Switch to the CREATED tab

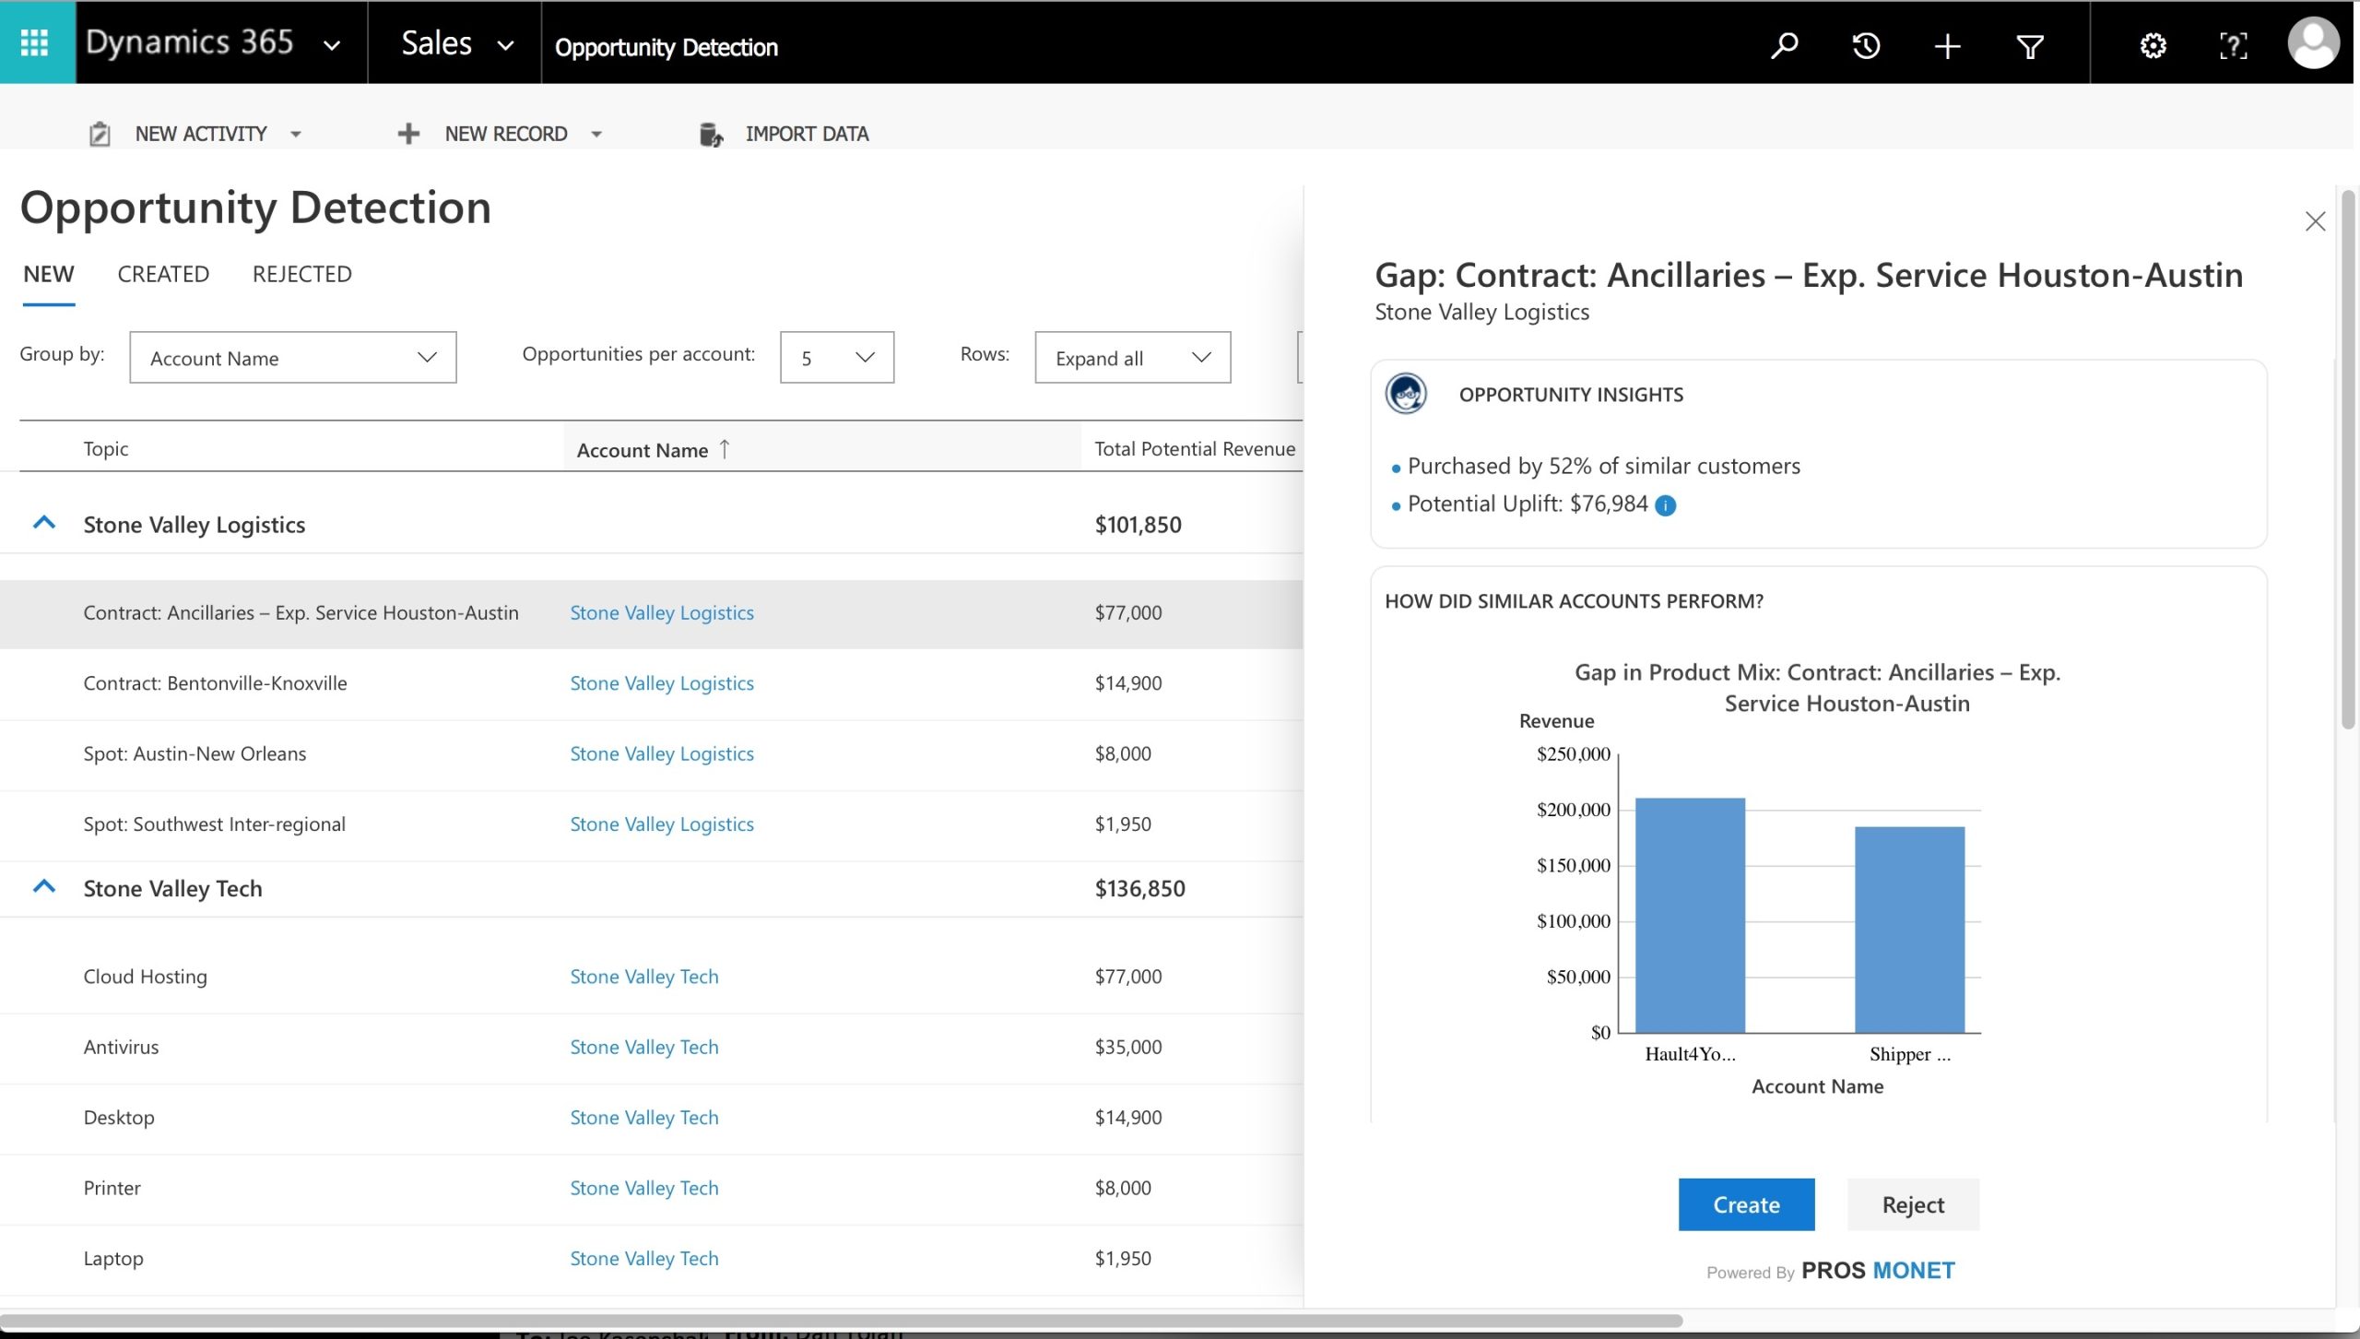(163, 274)
